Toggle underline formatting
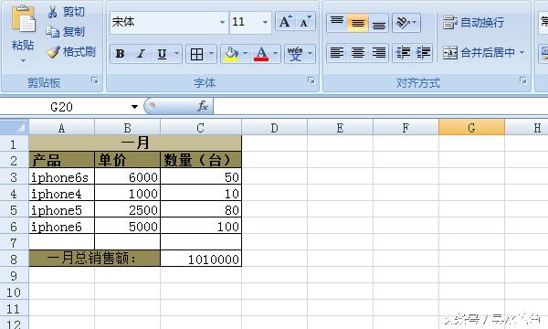 pos(163,54)
